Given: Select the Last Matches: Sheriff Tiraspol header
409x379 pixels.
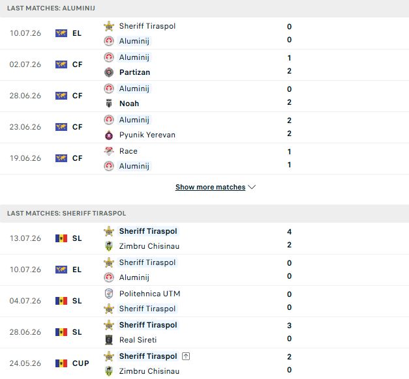Looking at the screenshot, I should click(x=205, y=214).
